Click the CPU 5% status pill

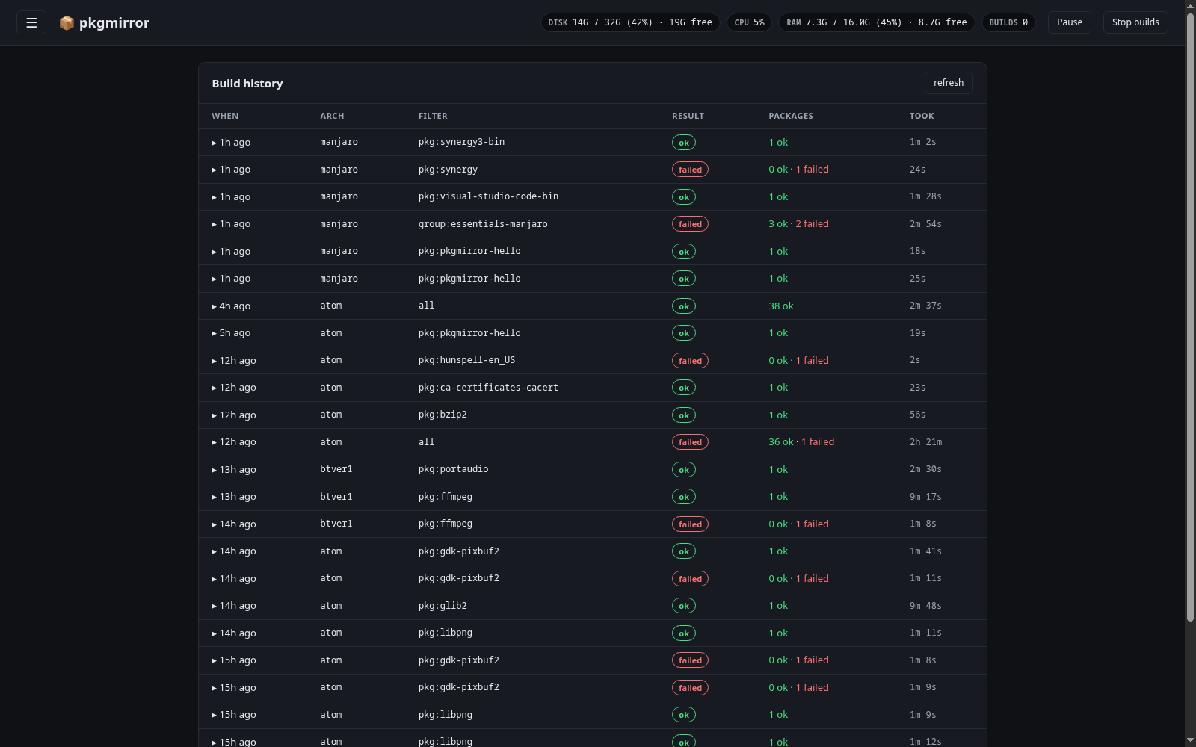click(x=749, y=22)
